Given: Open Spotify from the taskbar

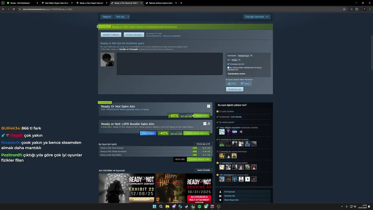Looking at the screenshot, I should [x=199, y=206].
